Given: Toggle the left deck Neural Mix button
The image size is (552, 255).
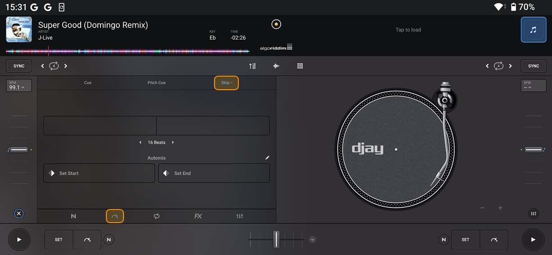Looking at the screenshot, I should pos(109,240).
